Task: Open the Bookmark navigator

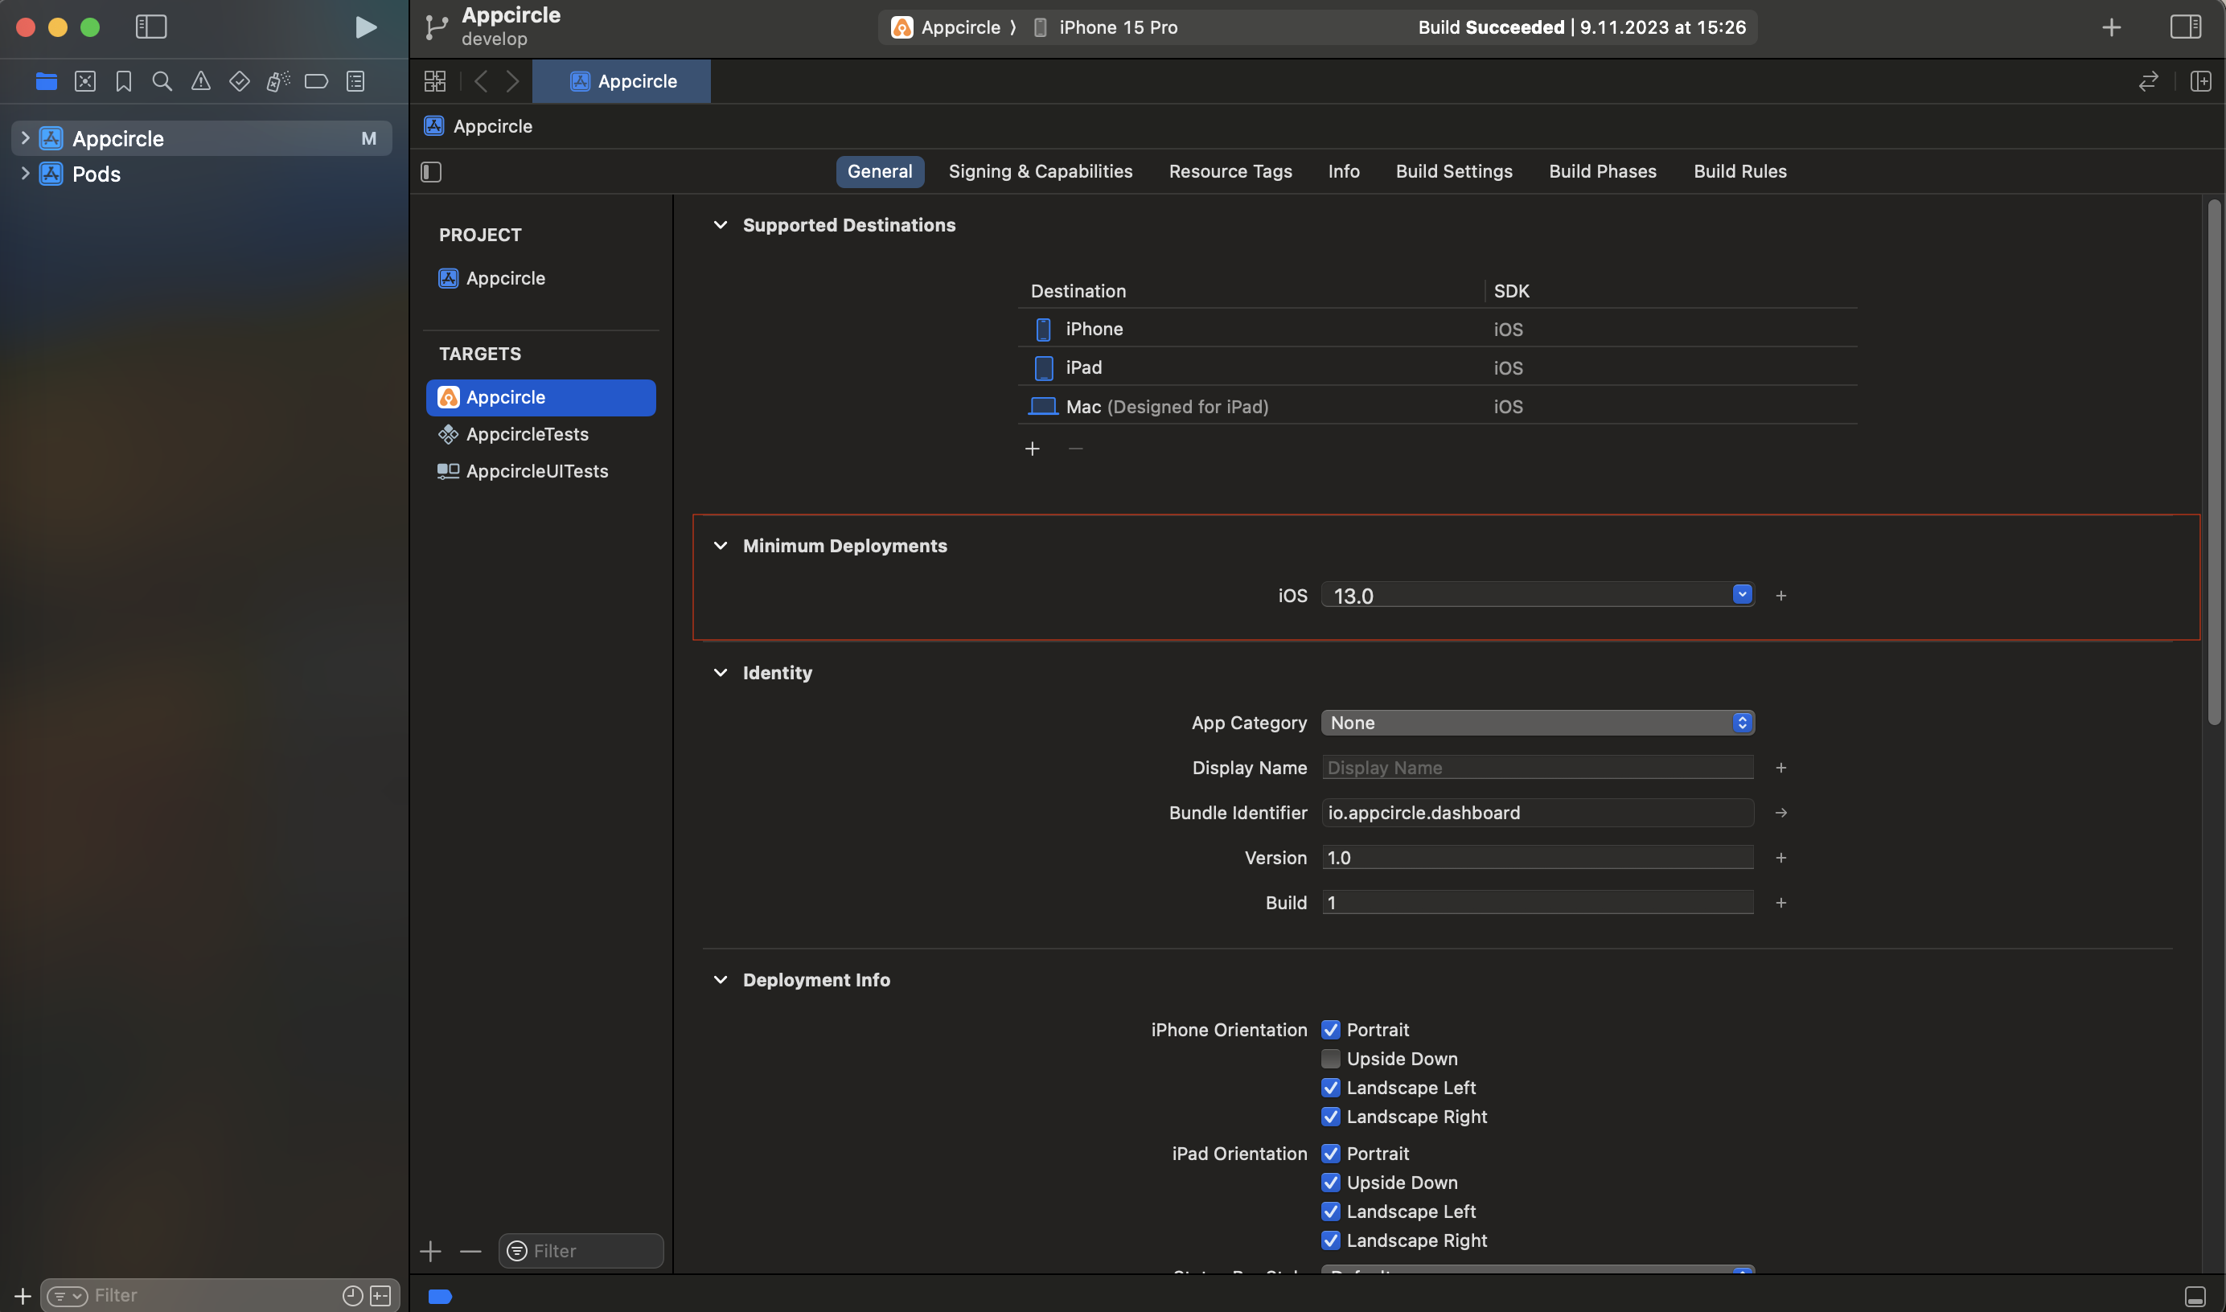Action: click(x=124, y=81)
